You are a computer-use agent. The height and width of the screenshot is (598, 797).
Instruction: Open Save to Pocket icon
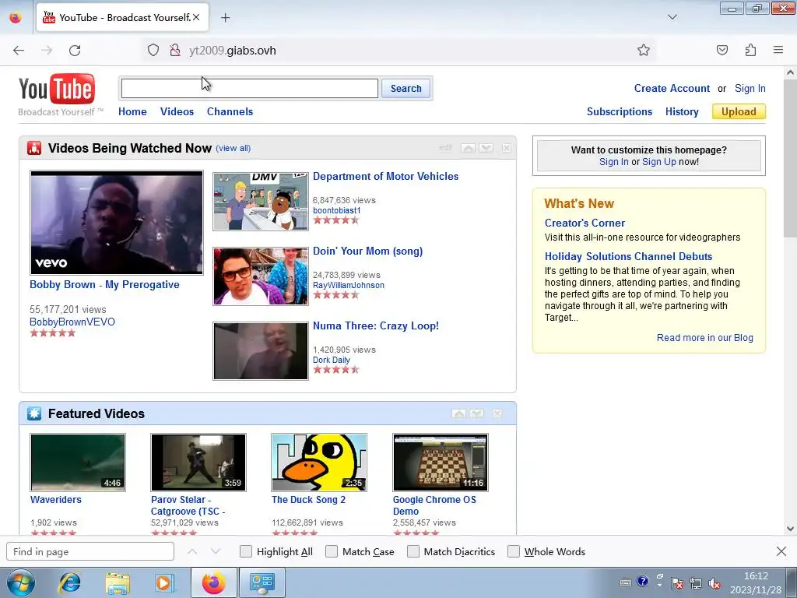pyautogui.click(x=722, y=50)
